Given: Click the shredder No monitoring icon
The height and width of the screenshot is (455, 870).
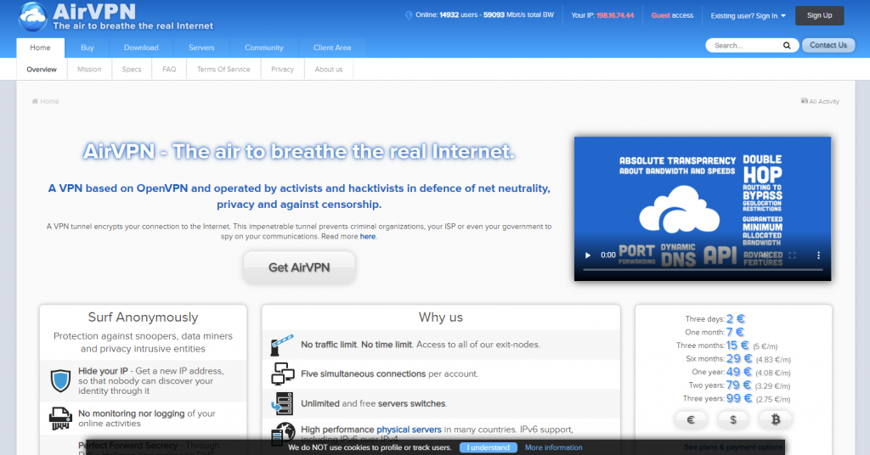Looking at the screenshot, I should pos(60,418).
